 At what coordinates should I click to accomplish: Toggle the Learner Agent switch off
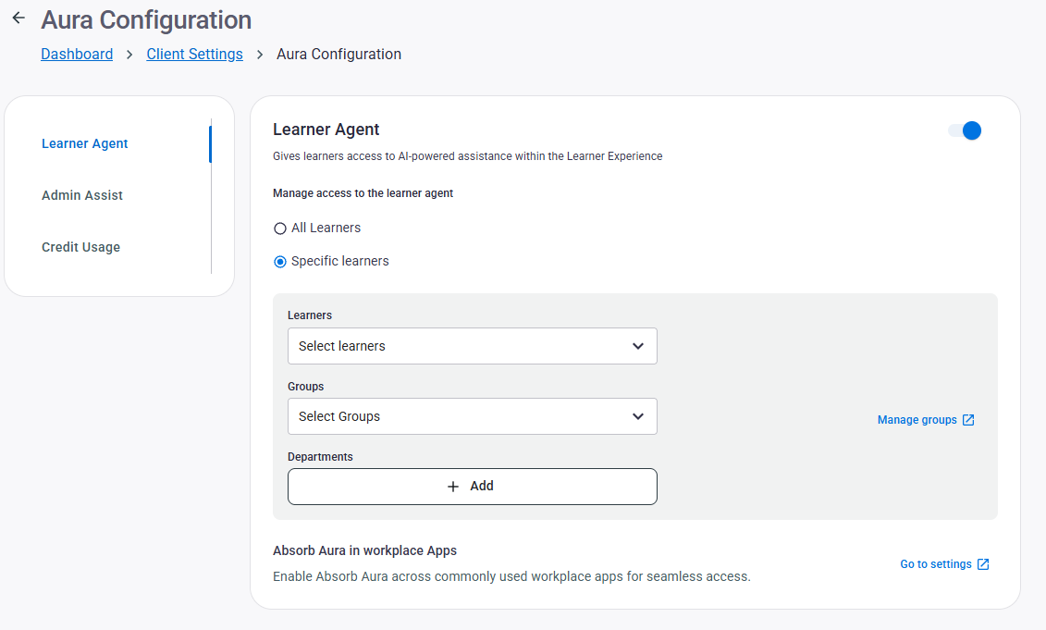coord(966,130)
